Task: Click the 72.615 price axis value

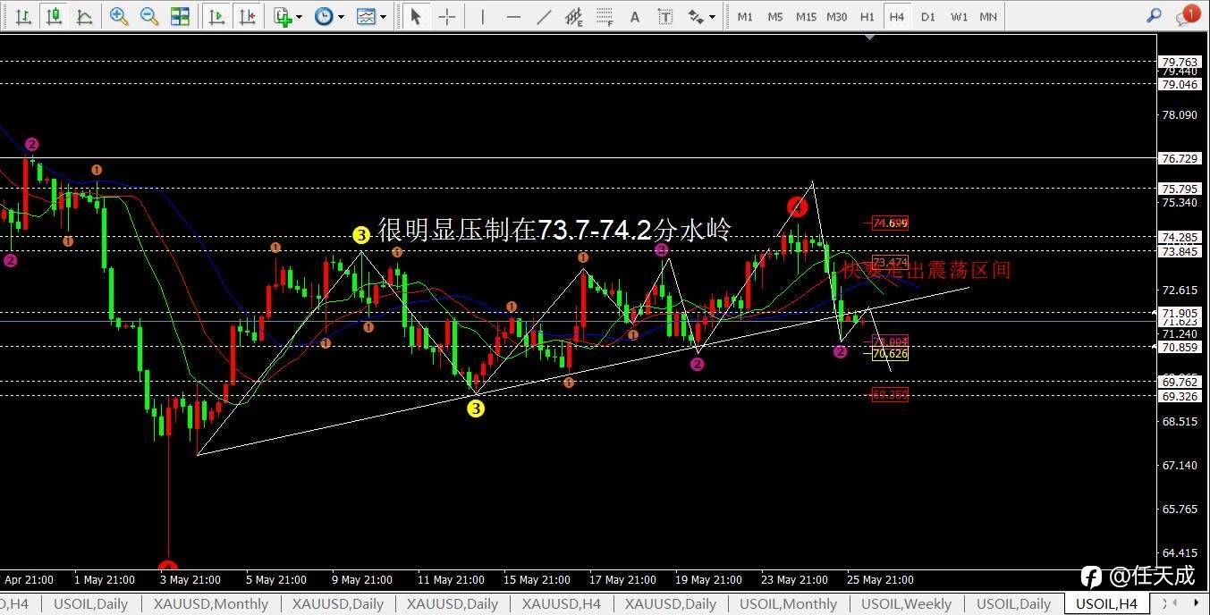Action: point(1179,291)
